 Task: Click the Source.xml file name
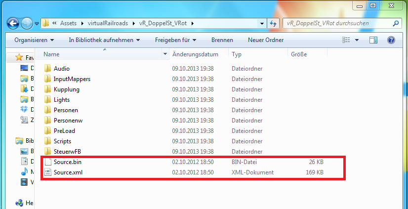(x=68, y=172)
